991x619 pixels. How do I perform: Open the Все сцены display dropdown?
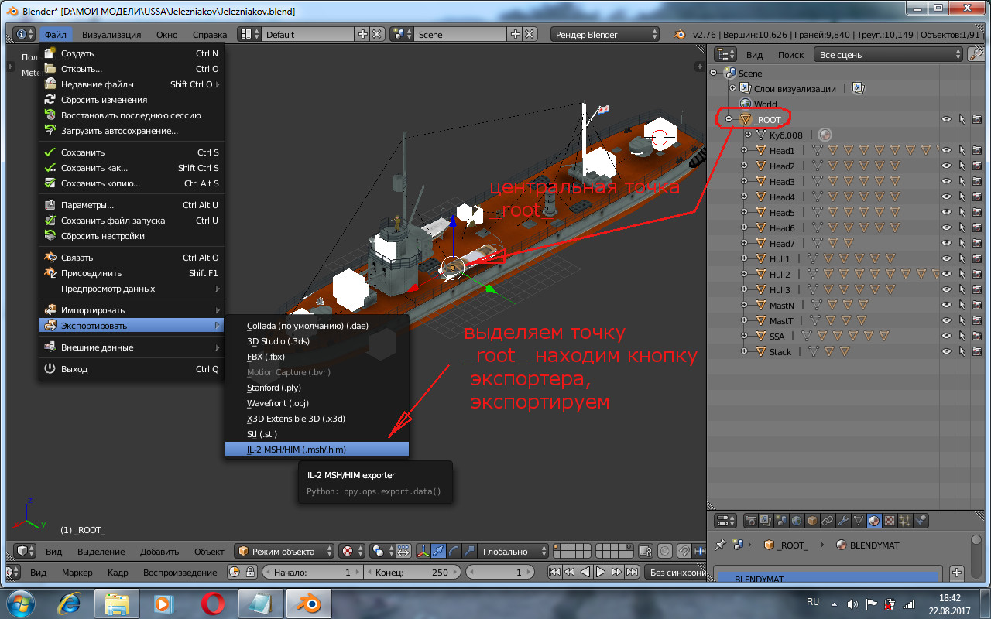[888, 54]
